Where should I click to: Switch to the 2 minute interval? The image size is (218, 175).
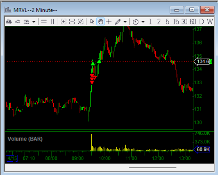[x=159, y=22]
